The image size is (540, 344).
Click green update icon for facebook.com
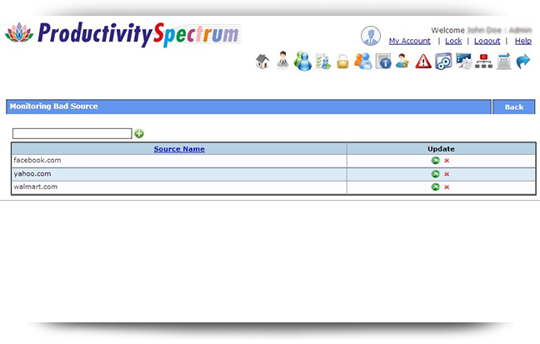point(435,161)
